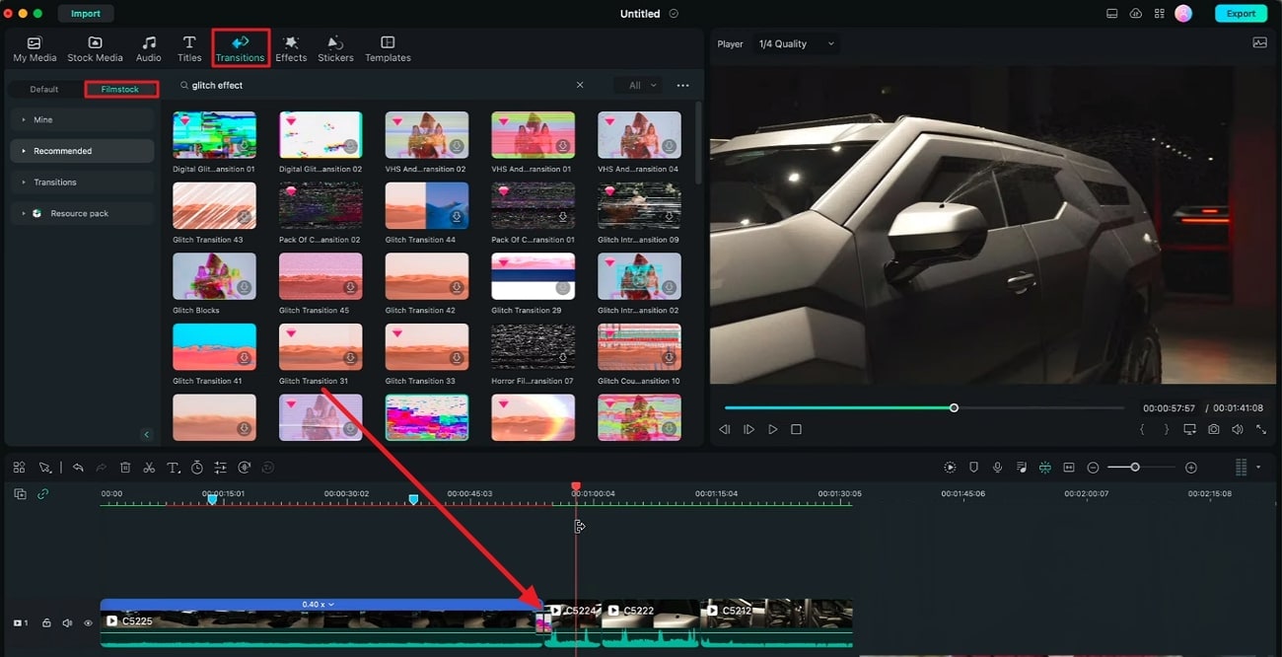Image resolution: width=1282 pixels, height=657 pixels.
Task: Collapse the sidebar with the chevron button
Action: tap(147, 434)
